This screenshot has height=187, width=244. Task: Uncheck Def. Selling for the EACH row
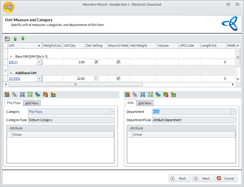(96, 62)
